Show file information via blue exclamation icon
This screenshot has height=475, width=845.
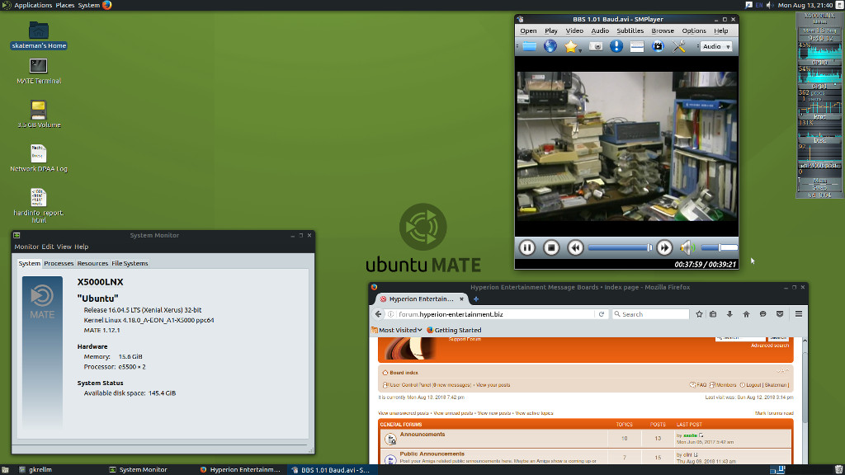click(616, 46)
